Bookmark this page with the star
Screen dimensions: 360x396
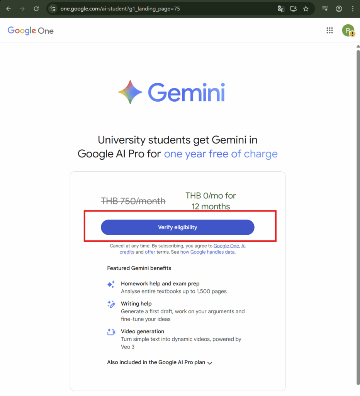pos(306,9)
